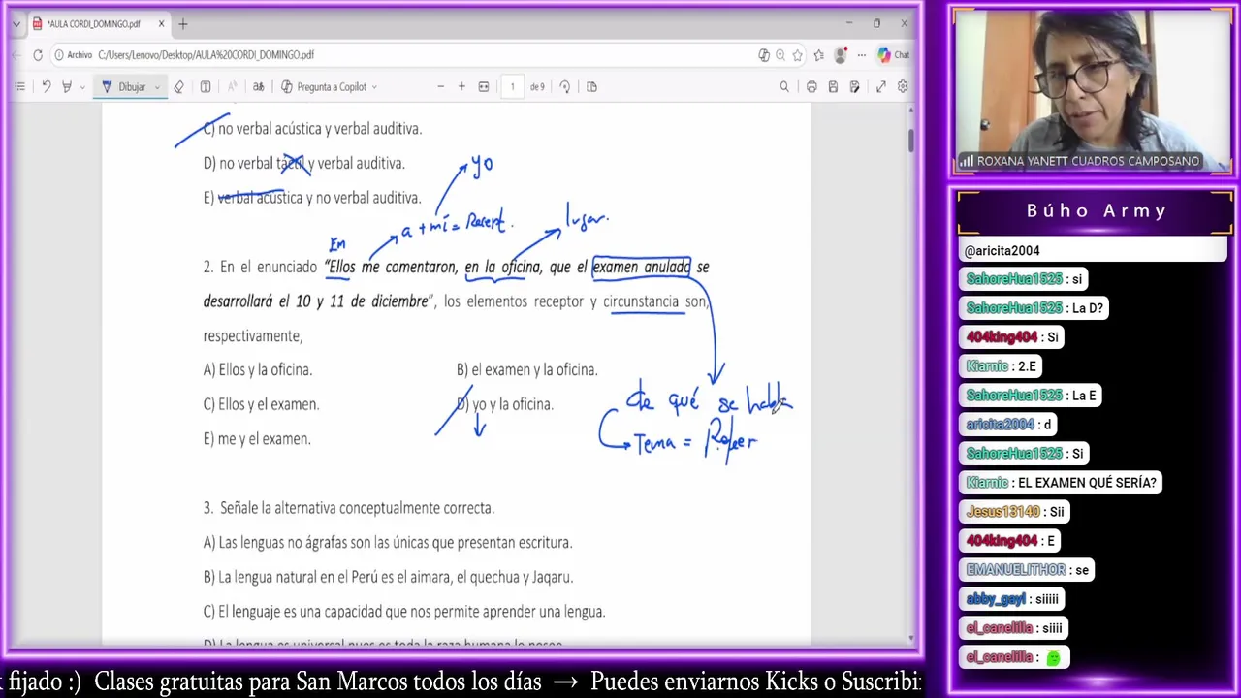
Task: Click the rotate page icon
Action: point(565,87)
